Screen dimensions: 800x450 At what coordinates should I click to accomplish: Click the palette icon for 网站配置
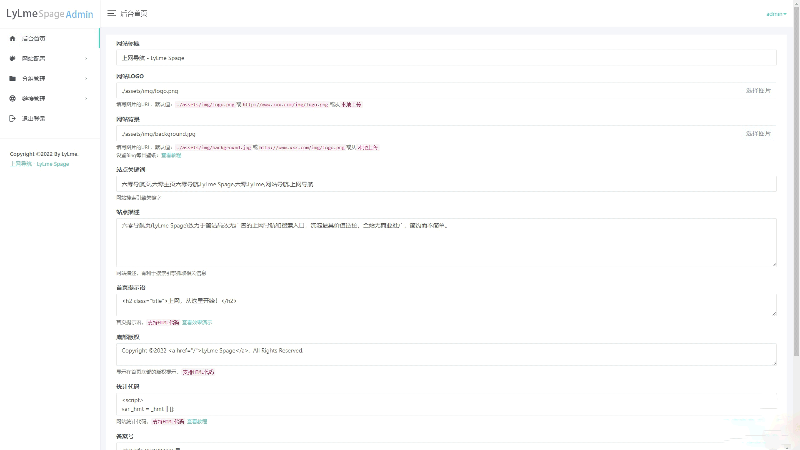point(12,58)
